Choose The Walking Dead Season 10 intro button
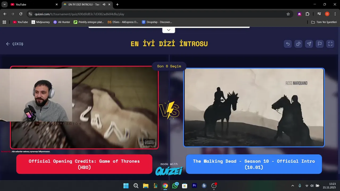 coord(254,164)
